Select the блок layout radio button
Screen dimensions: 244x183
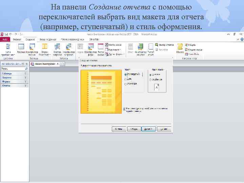125,80
